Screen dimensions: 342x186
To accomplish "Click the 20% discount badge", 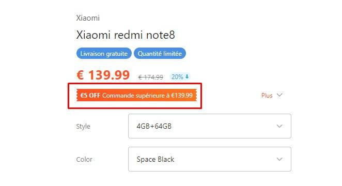I will click(x=180, y=77).
